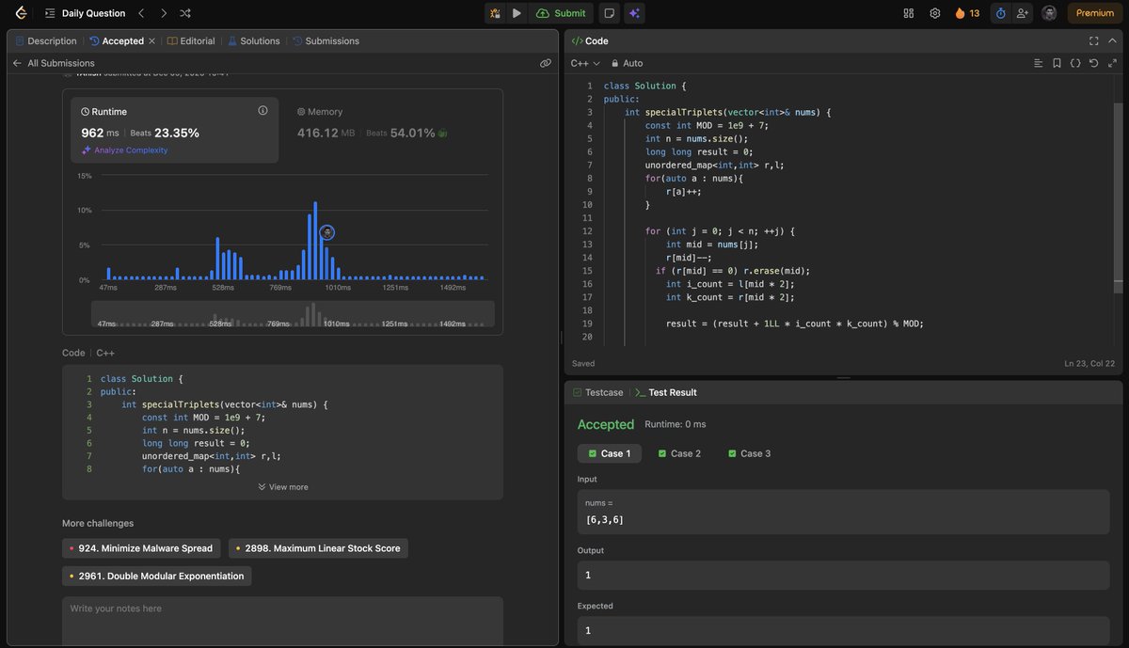Switch to the Editorial tab
Viewport: 1129px width, 648px height.
click(x=191, y=41)
